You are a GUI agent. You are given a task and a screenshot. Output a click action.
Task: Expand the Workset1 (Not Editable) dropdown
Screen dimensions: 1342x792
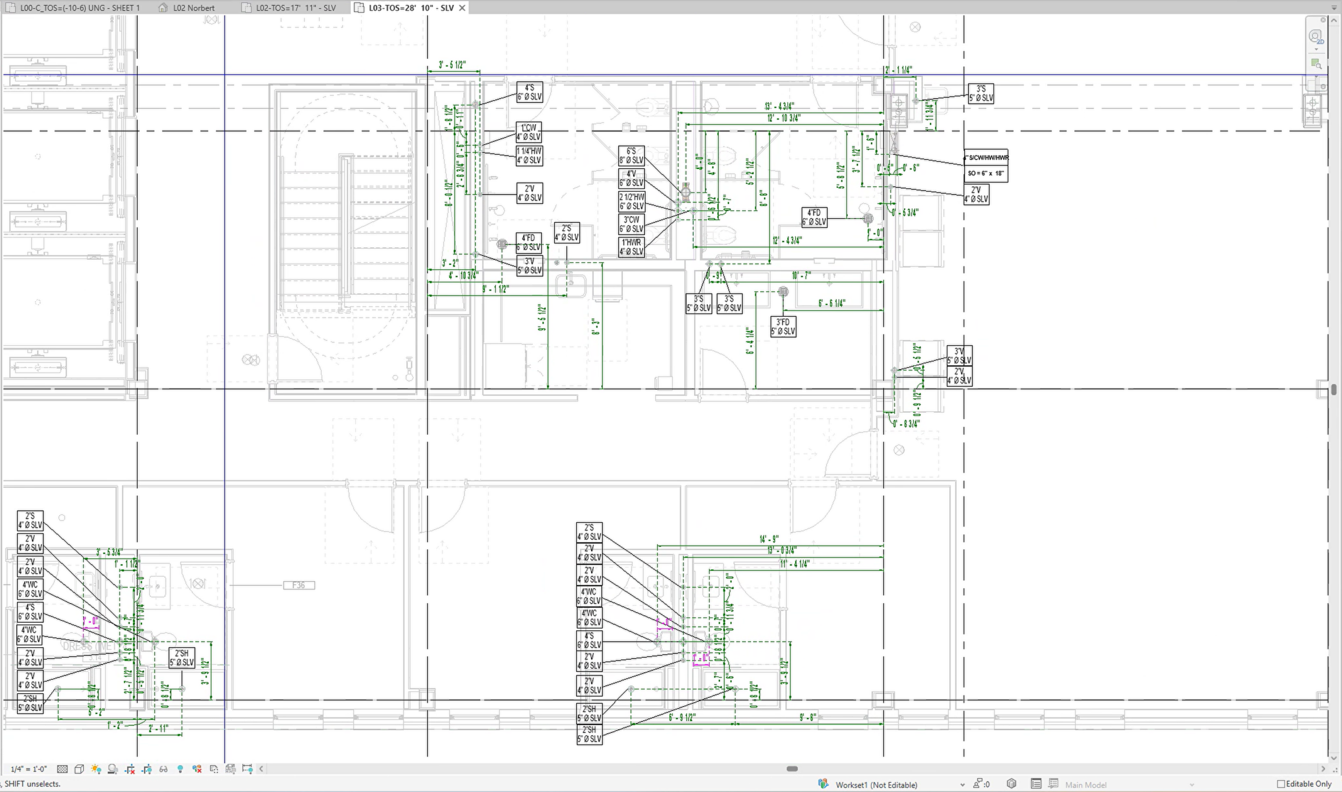[x=962, y=785]
